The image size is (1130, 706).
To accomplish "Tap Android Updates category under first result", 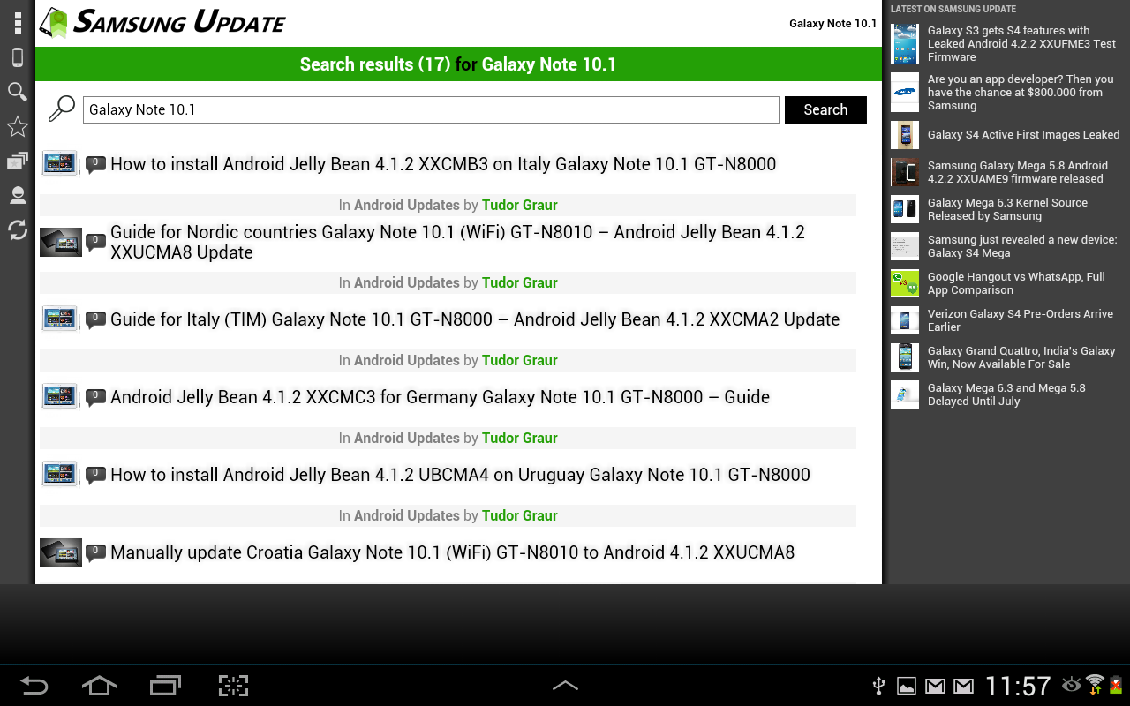I will (407, 205).
